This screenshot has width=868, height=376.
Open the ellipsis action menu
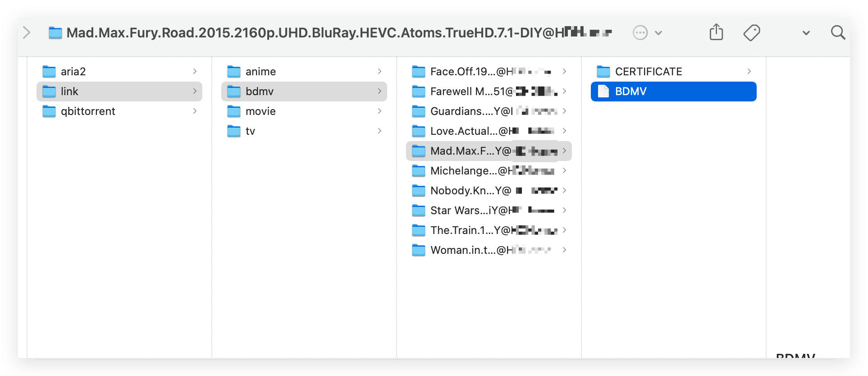(640, 32)
